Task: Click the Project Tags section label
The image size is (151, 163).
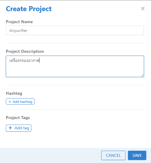Action: pos(18,118)
